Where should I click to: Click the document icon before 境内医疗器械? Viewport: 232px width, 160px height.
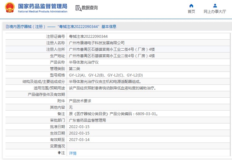[7, 27]
